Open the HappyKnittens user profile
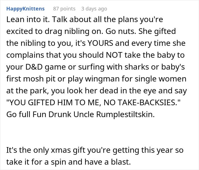The image size is (199, 170). [x=25, y=9]
